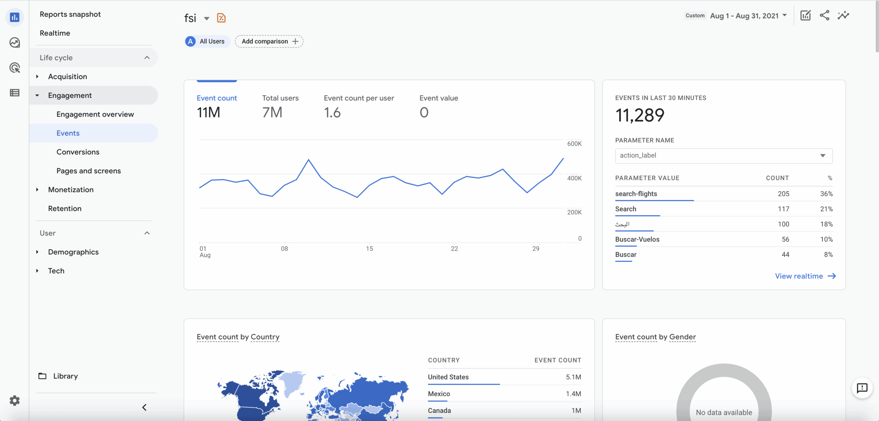Open the Configure table icon in the left rail
The width and height of the screenshot is (879, 421).
(14, 93)
